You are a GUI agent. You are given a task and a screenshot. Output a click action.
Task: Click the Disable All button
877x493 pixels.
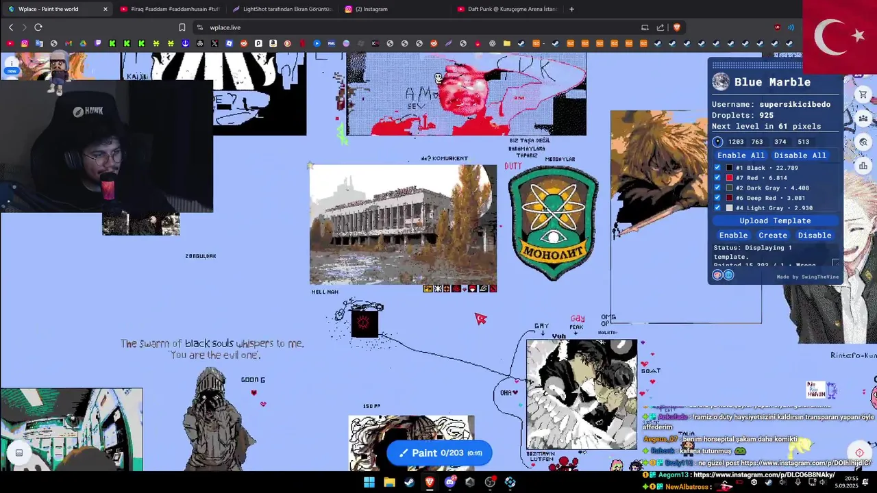tap(800, 155)
